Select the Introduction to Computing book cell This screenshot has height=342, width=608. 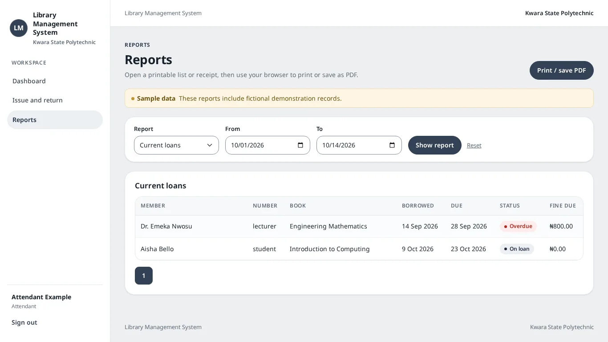(330, 249)
